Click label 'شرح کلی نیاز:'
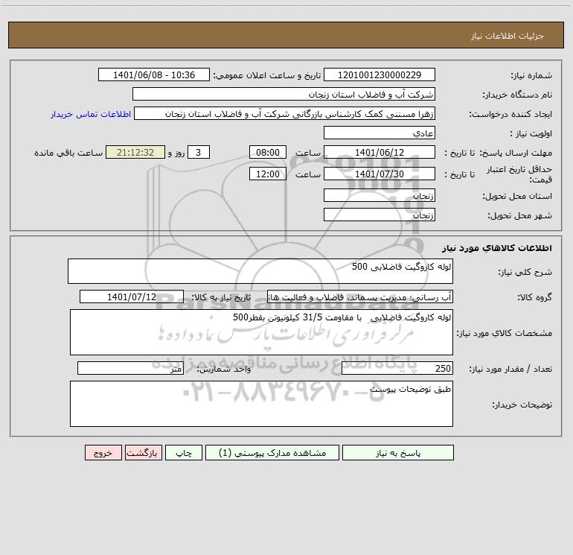The height and width of the screenshot is (555, 573). coord(525,272)
